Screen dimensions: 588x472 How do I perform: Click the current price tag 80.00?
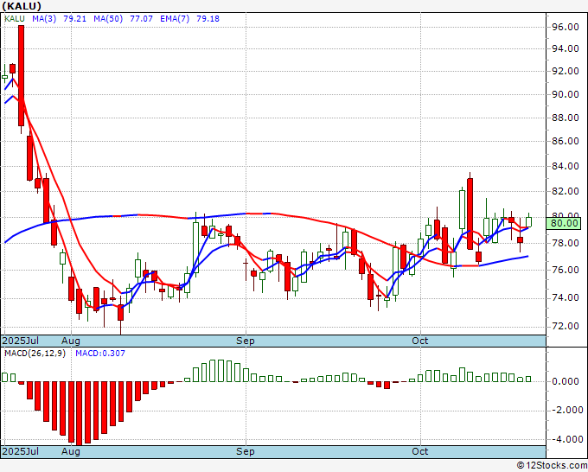pos(563,223)
